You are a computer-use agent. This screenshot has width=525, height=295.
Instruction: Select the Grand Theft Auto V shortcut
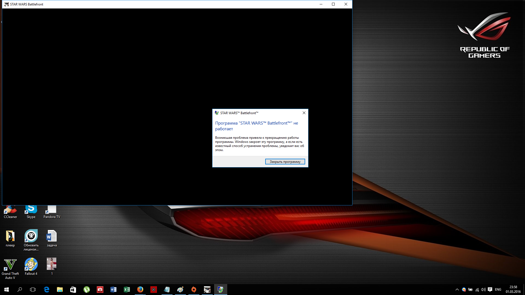pos(10,269)
